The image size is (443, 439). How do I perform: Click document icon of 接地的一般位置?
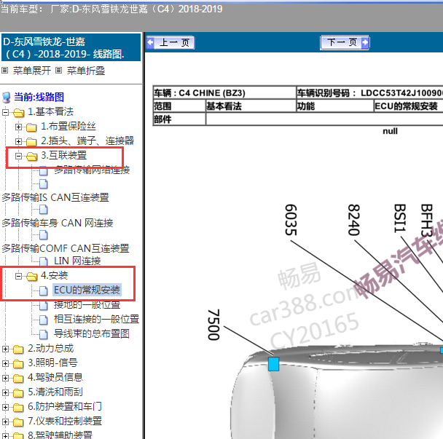43,305
